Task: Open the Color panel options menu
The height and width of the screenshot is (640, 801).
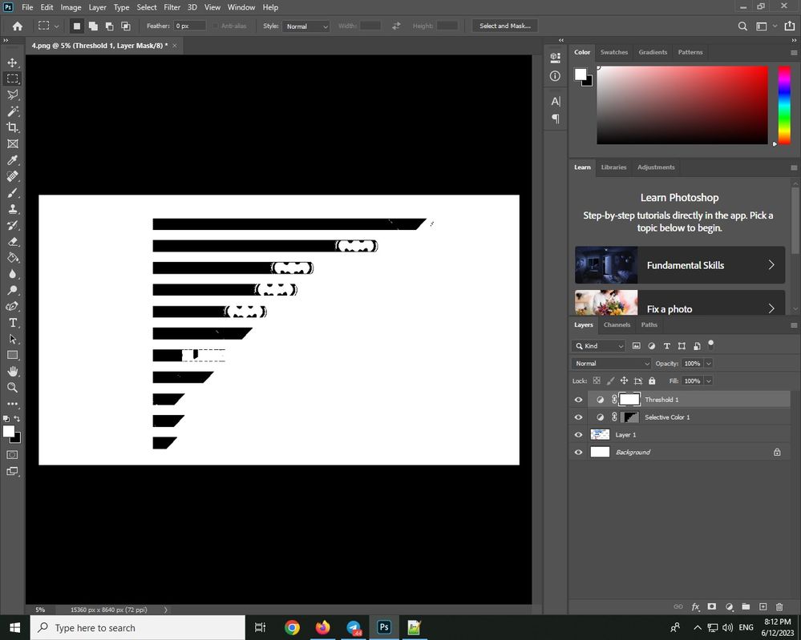Action: point(794,53)
